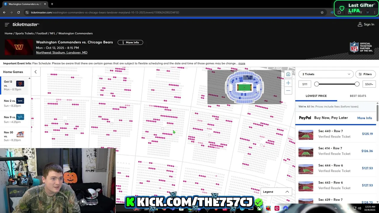Click the $125.19 price
The width and height of the screenshot is (379, 213).
tap(367, 134)
